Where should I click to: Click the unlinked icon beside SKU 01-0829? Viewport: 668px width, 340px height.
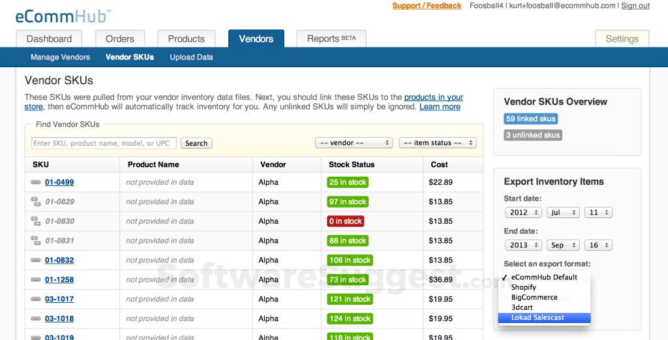36,202
